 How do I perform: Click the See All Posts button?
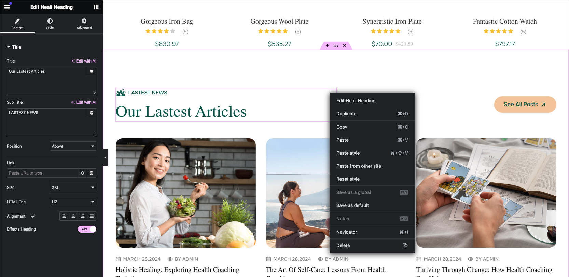point(525,105)
